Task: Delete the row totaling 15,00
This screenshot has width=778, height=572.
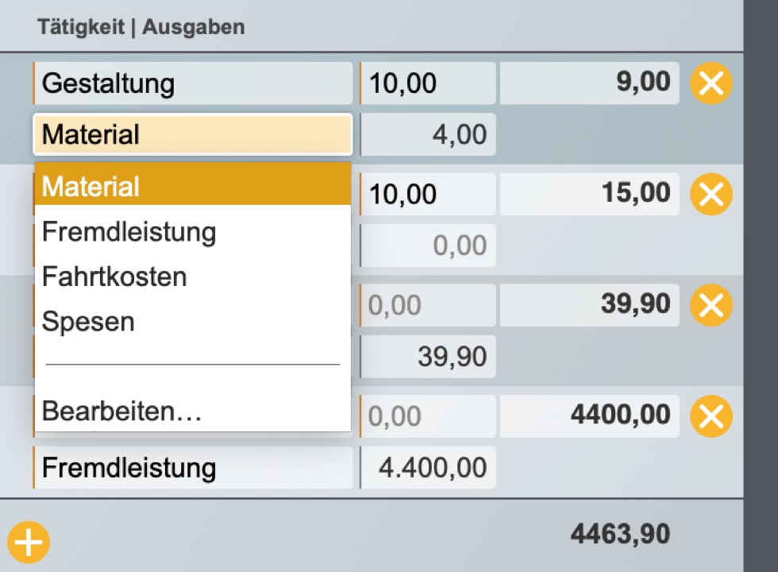Action: (711, 195)
